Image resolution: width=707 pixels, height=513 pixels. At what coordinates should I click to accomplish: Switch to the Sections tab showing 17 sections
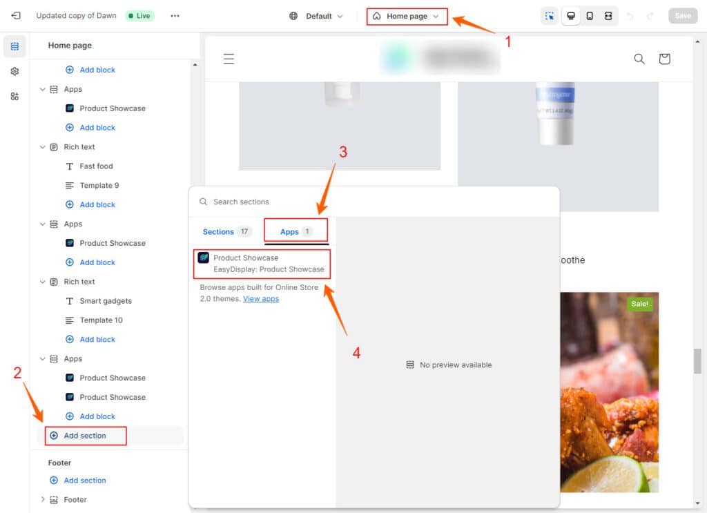click(224, 232)
